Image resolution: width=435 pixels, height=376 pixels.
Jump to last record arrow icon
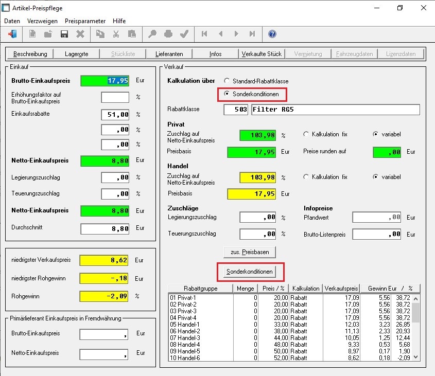point(252,34)
